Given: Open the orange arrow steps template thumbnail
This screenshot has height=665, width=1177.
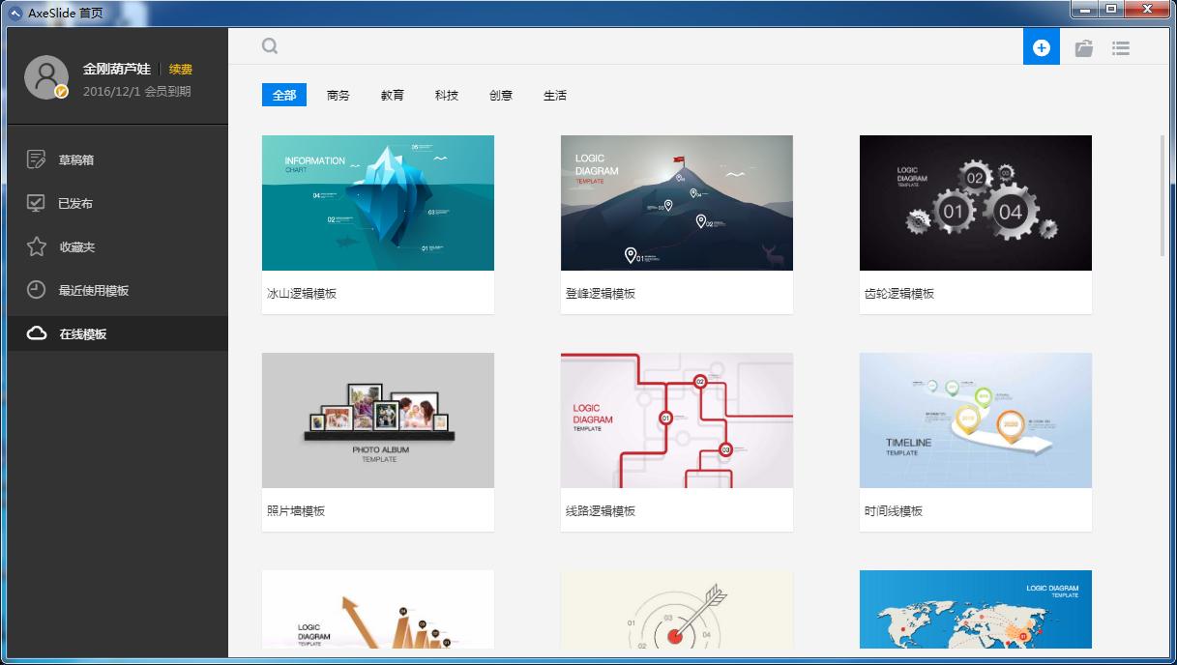Looking at the screenshot, I should coord(378,610).
